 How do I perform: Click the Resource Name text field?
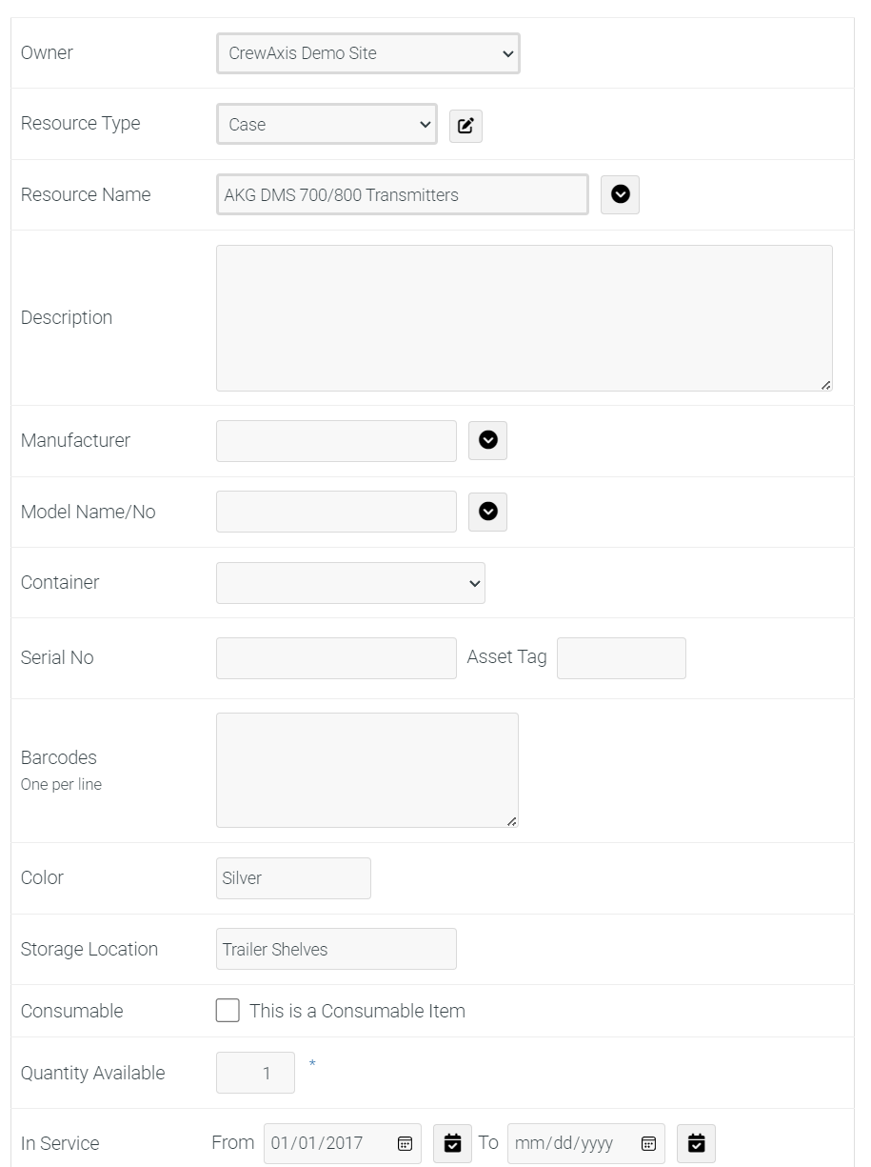[x=403, y=194]
